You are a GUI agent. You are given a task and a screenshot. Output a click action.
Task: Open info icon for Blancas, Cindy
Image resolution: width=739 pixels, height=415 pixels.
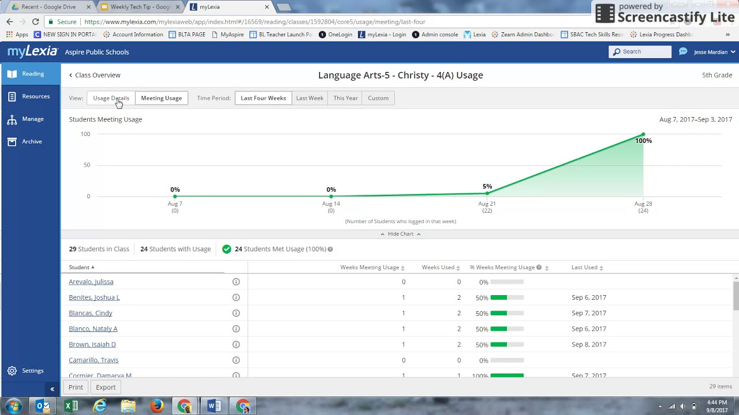[x=236, y=313]
